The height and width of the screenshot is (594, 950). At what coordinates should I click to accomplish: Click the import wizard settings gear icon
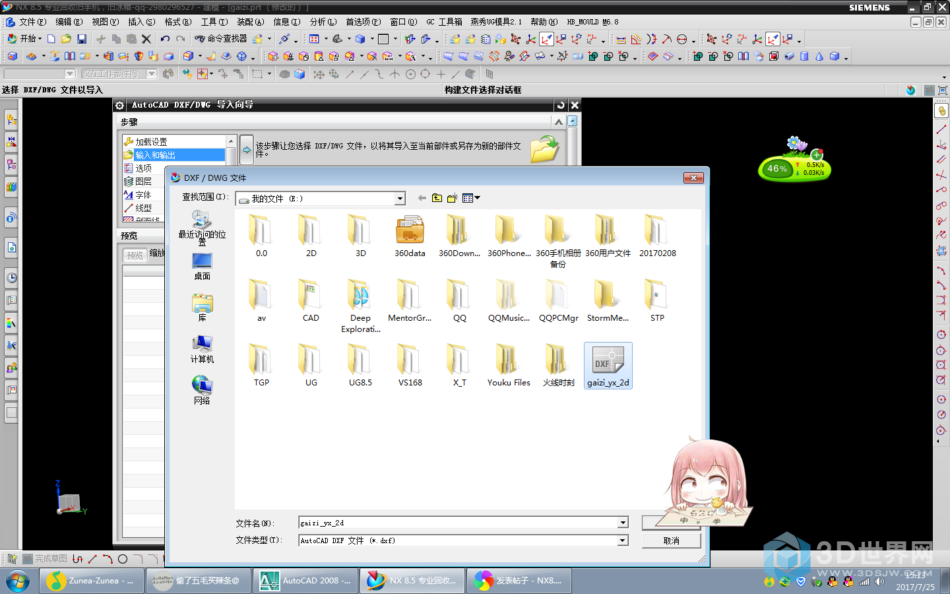(x=119, y=105)
